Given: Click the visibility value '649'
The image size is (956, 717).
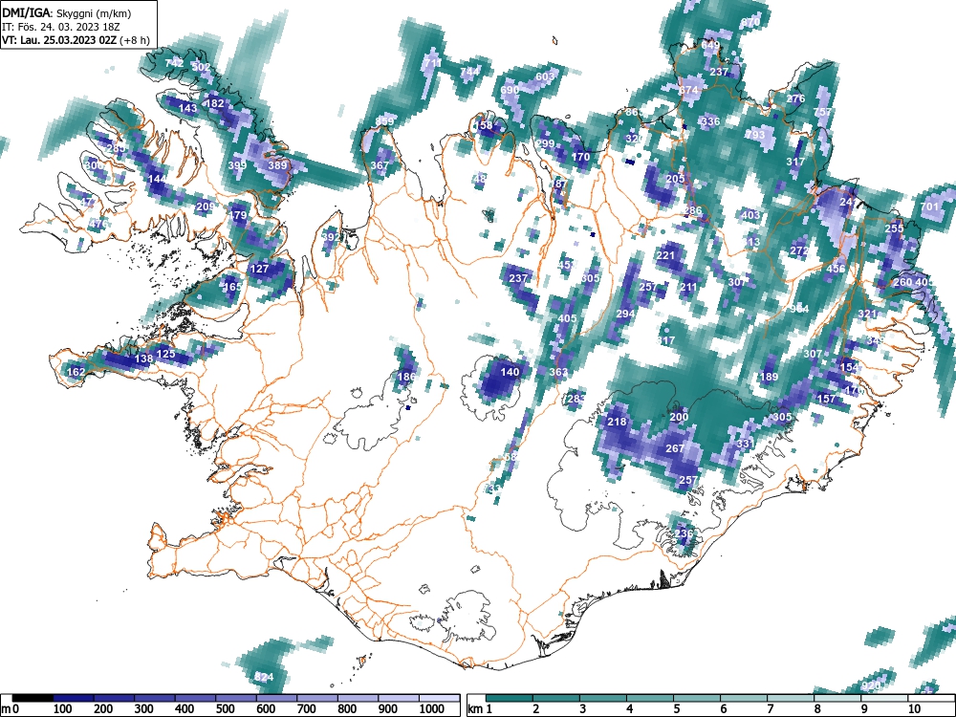Looking at the screenshot, I should click(710, 45).
